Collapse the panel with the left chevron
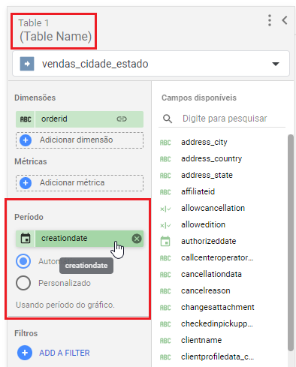296x367 pixels. tap(285, 20)
